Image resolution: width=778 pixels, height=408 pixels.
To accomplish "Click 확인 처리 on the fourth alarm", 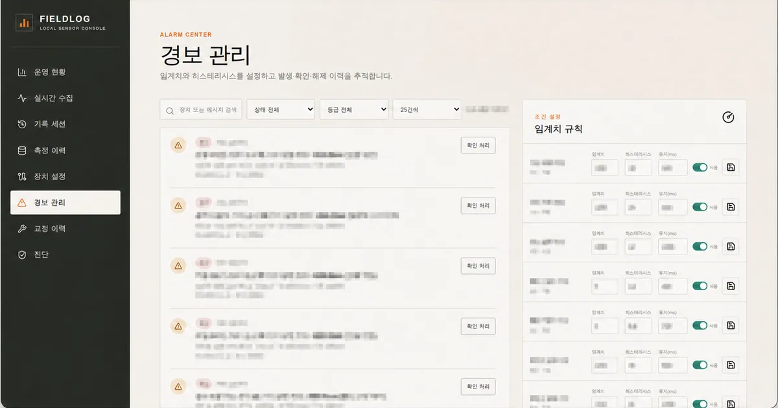I will [478, 326].
